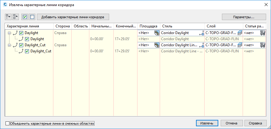Click Добавить характерные линии коридора button
Screen dimensions: 271x129
click(73, 17)
